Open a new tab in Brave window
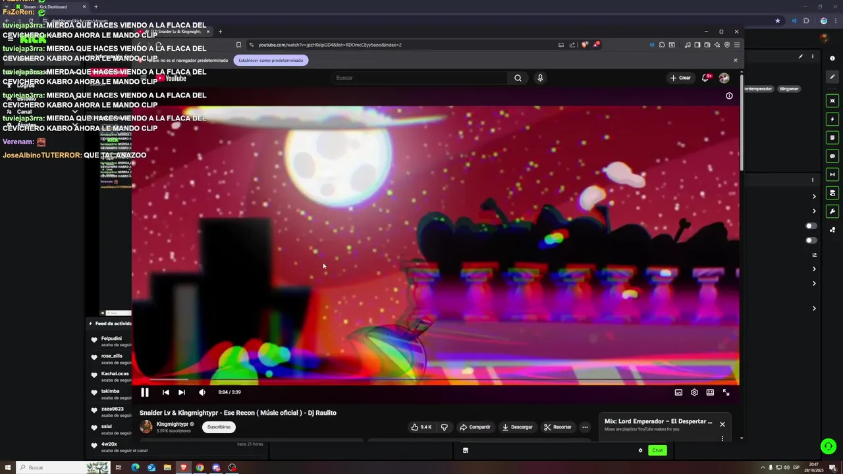 click(220, 32)
